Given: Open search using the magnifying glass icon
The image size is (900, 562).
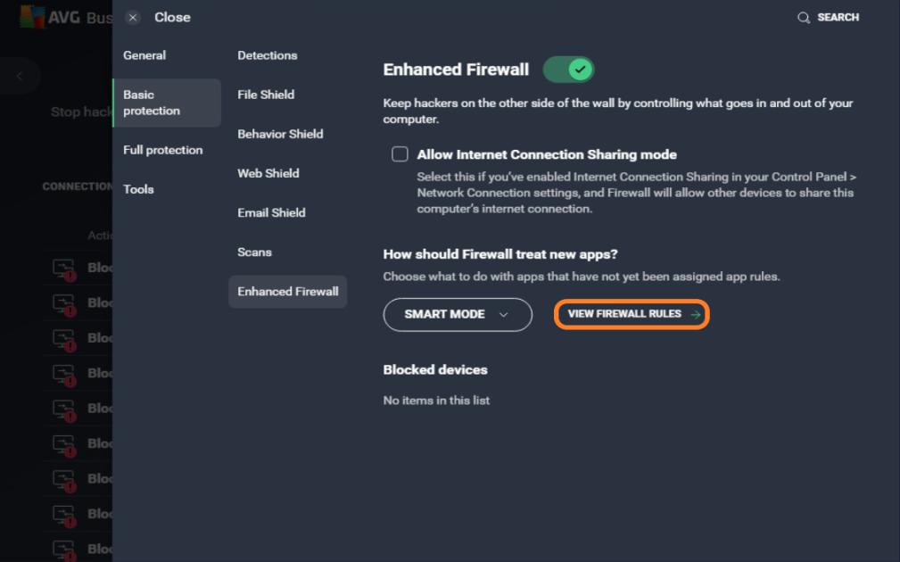Looking at the screenshot, I should pos(804,17).
